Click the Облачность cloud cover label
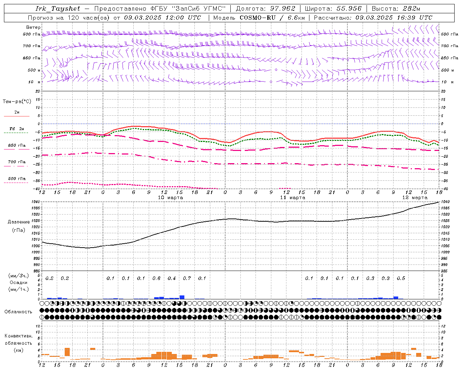The height and width of the screenshot is (368, 460). click(18, 312)
